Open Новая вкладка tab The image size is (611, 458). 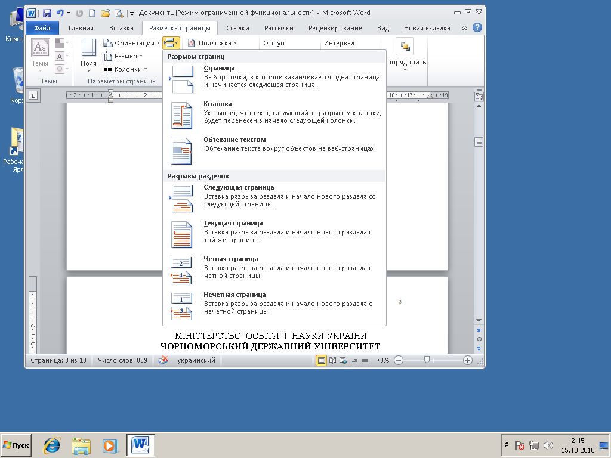[427, 28]
